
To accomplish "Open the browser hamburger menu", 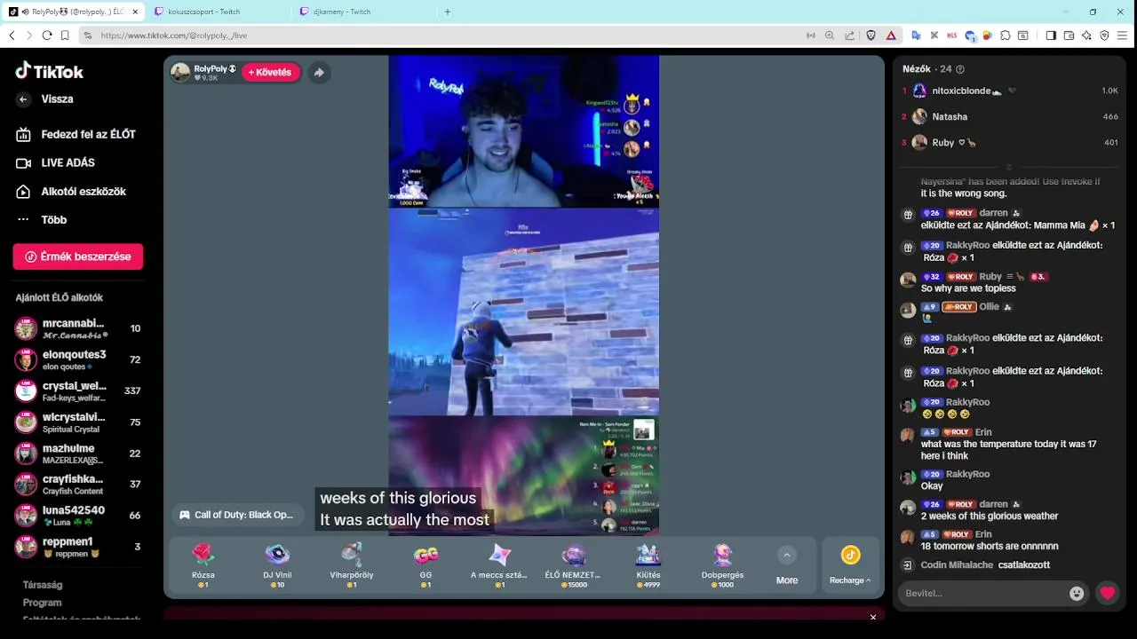I will 1123,35.
